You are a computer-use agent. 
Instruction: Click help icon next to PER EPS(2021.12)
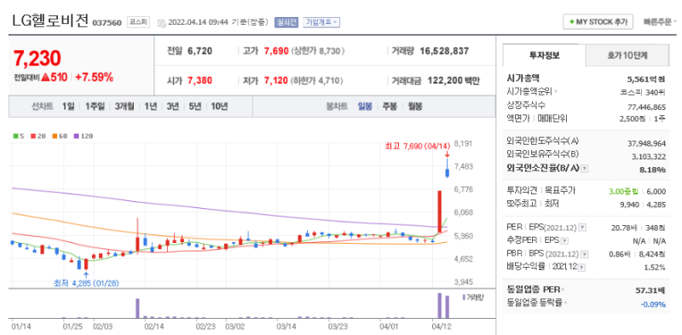pyautogui.click(x=582, y=228)
